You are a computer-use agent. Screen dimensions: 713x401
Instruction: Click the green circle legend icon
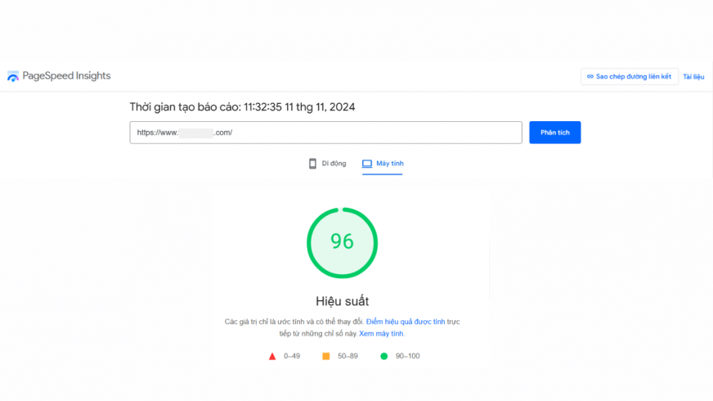point(383,356)
